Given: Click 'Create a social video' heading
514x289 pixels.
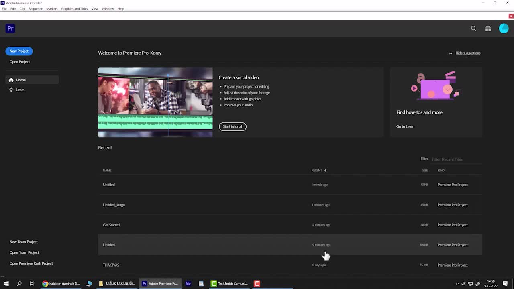Looking at the screenshot, I should [x=239, y=77].
